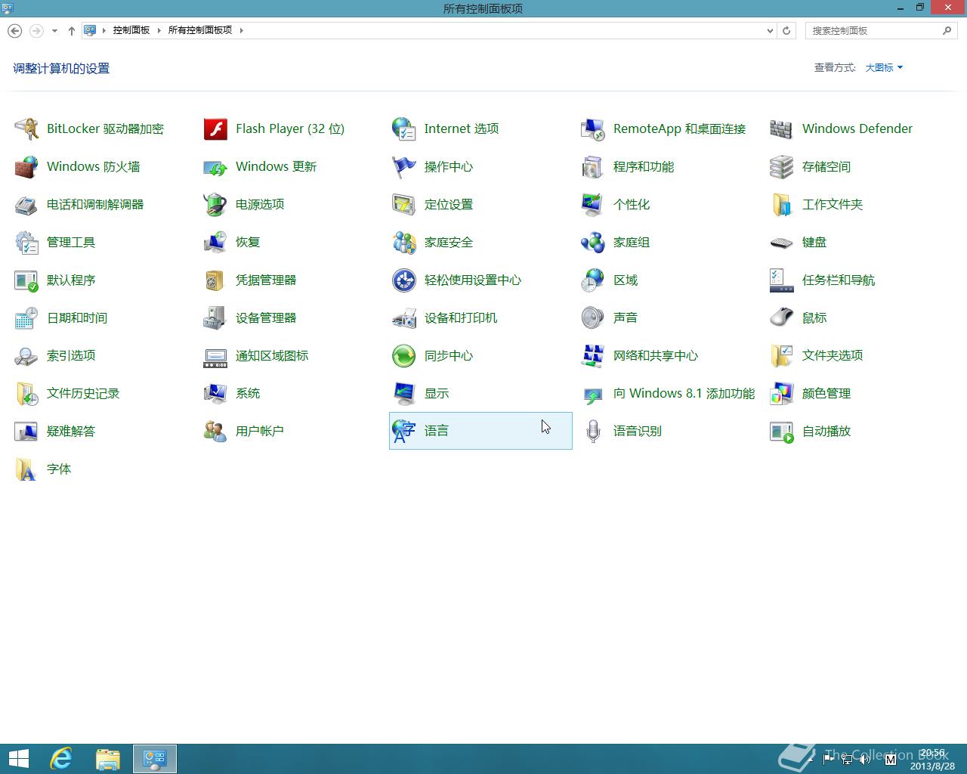The image size is (967, 774).
Task: Open the 索引选项 icon
Action: click(26, 355)
